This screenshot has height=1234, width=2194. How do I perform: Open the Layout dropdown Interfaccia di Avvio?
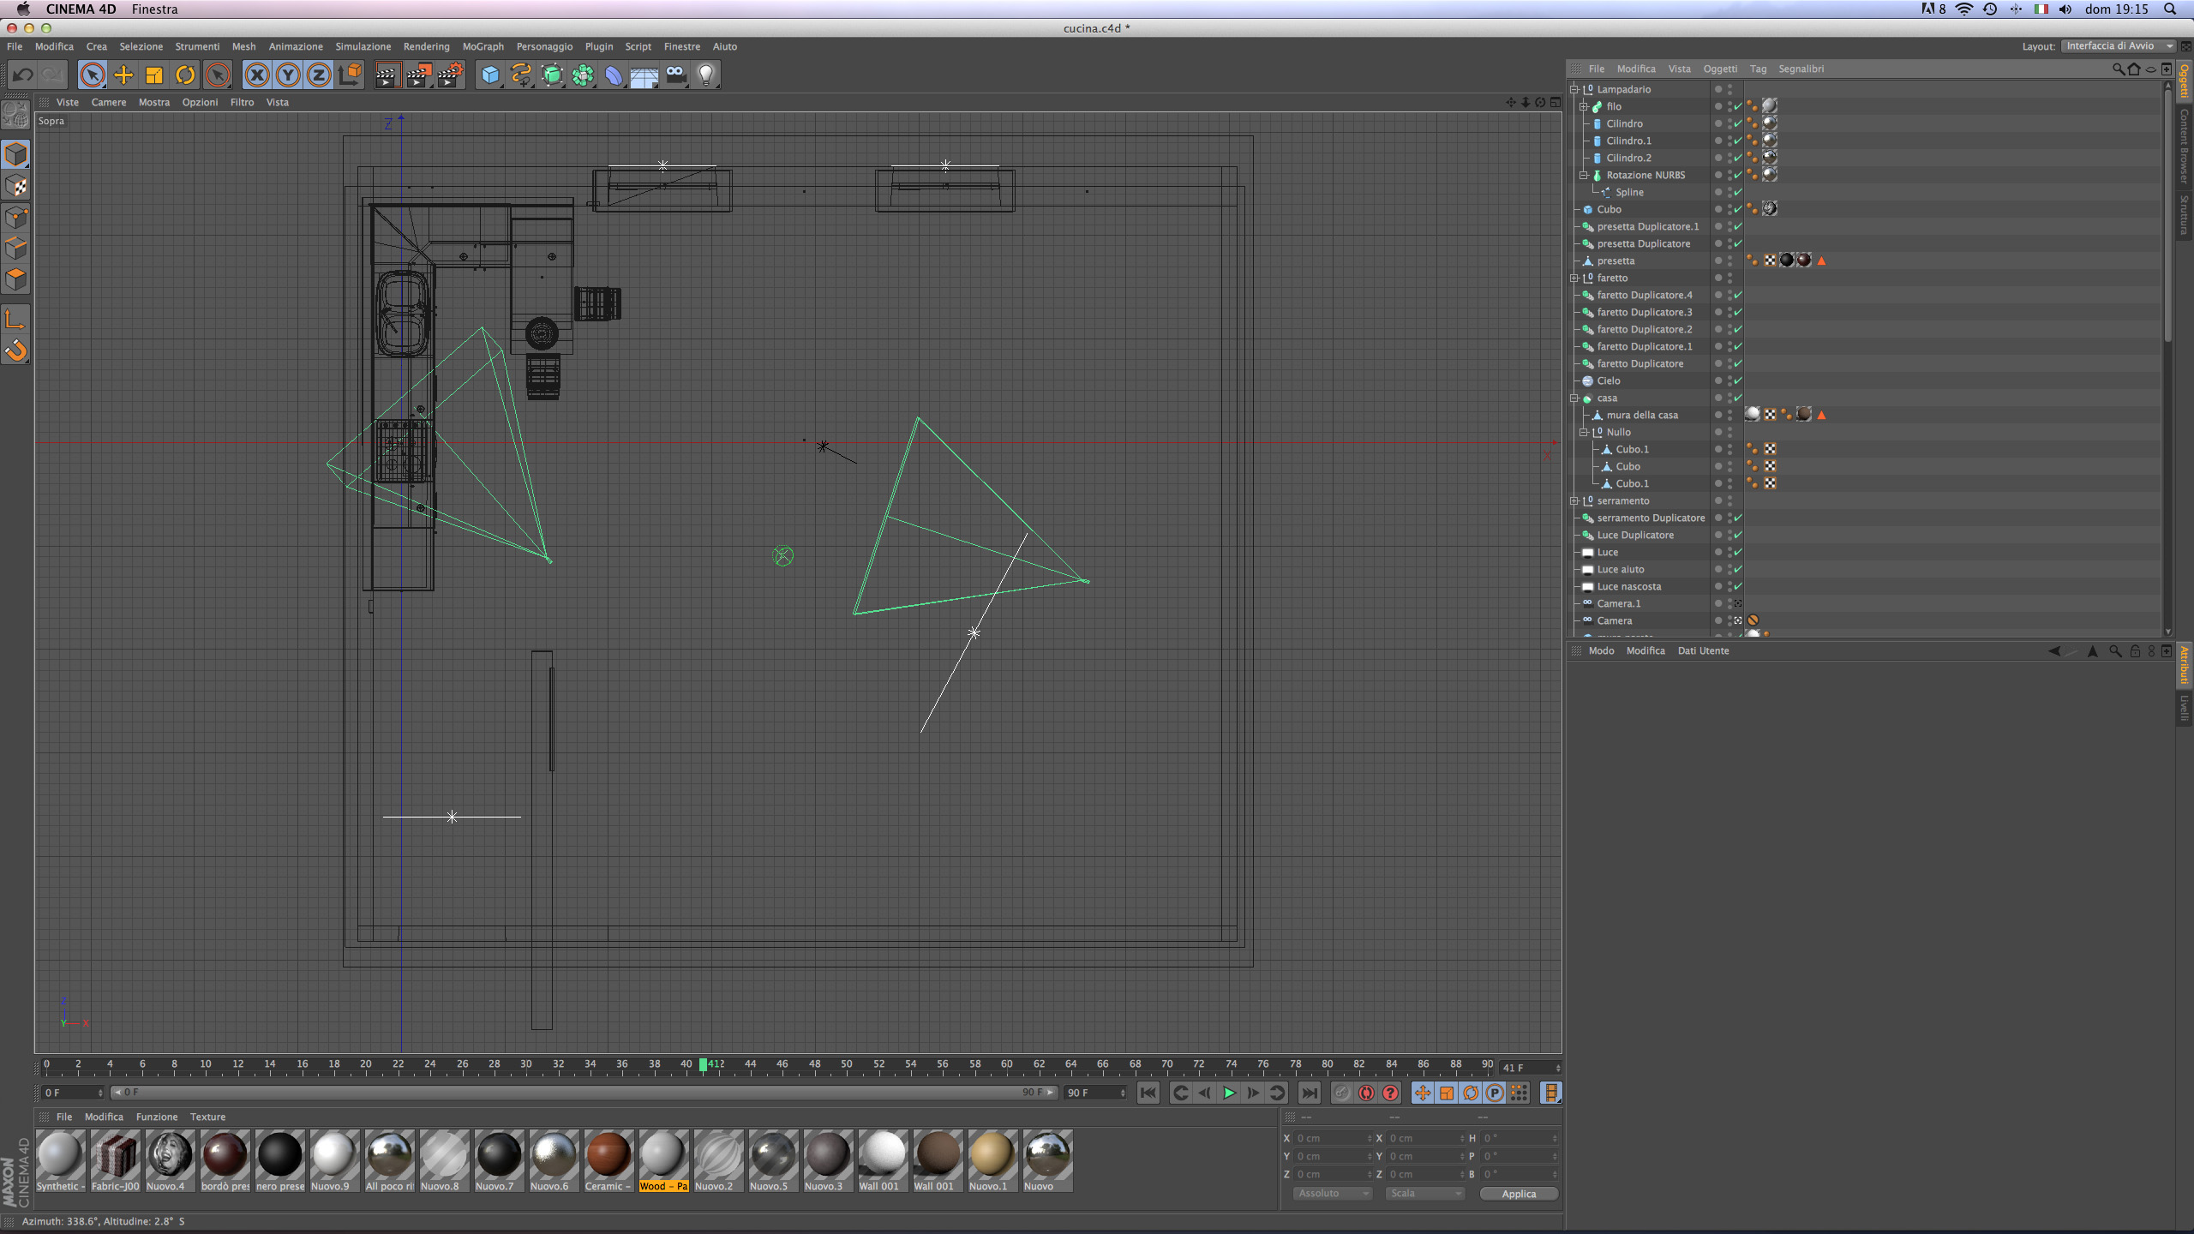(2117, 46)
